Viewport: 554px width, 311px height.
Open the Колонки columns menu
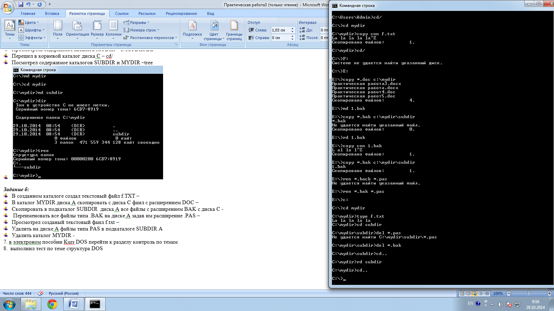(114, 30)
